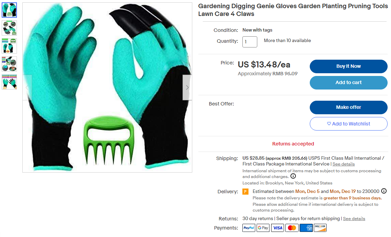Click the Visa card icon
Screen dimensions: 391x237
[277, 228]
